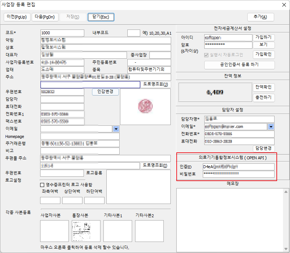The width and height of the screenshot is (290, 253).
Task: Go to next record with 다음(PgDn)
Action: click(x=45, y=17)
